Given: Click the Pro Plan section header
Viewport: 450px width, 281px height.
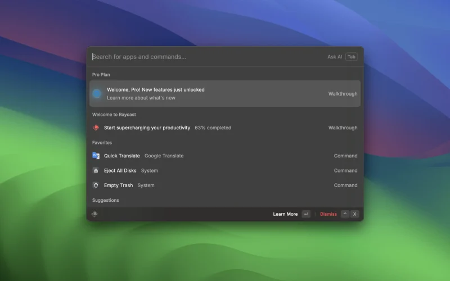Looking at the screenshot, I should point(101,75).
